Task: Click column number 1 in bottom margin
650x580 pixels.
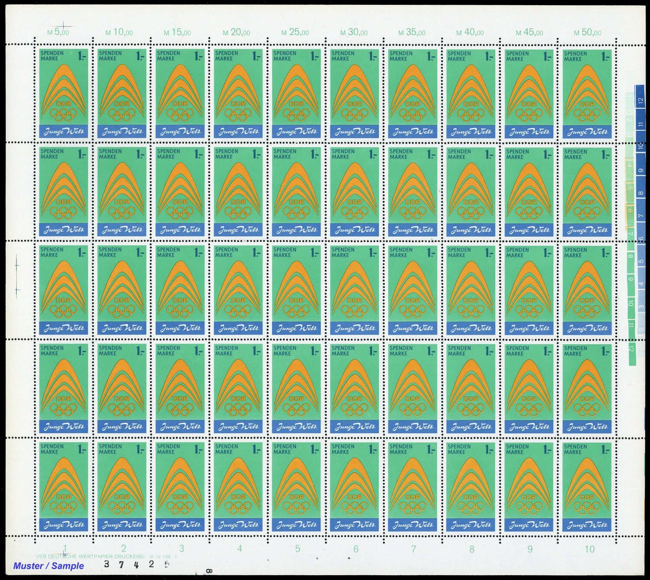Action: (x=65, y=548)
